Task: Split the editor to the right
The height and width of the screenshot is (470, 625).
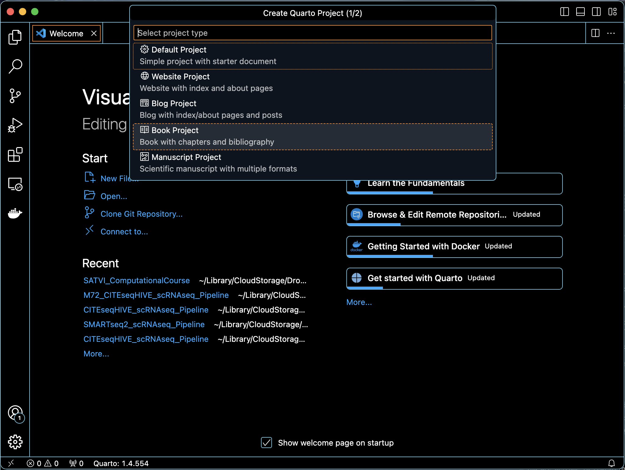Action: pos(595,33)
